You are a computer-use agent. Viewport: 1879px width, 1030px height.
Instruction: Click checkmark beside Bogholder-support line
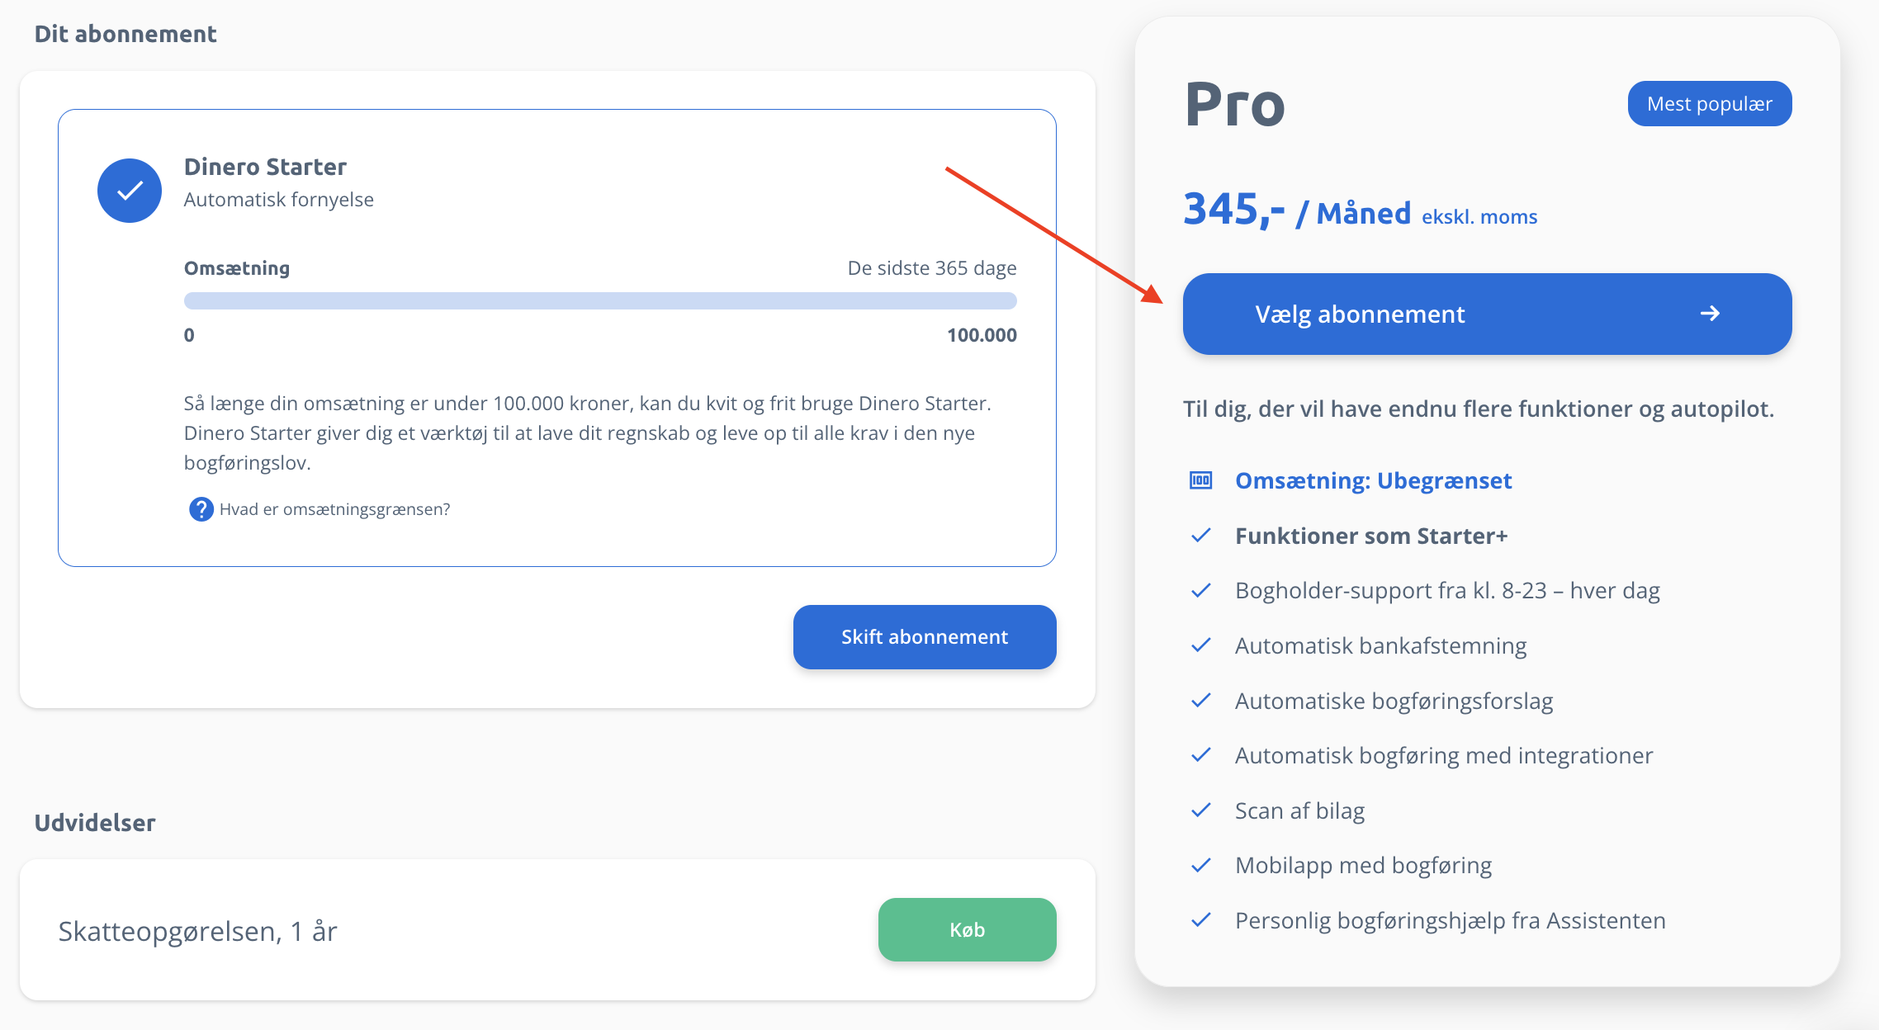click(x=1201, y=590)
